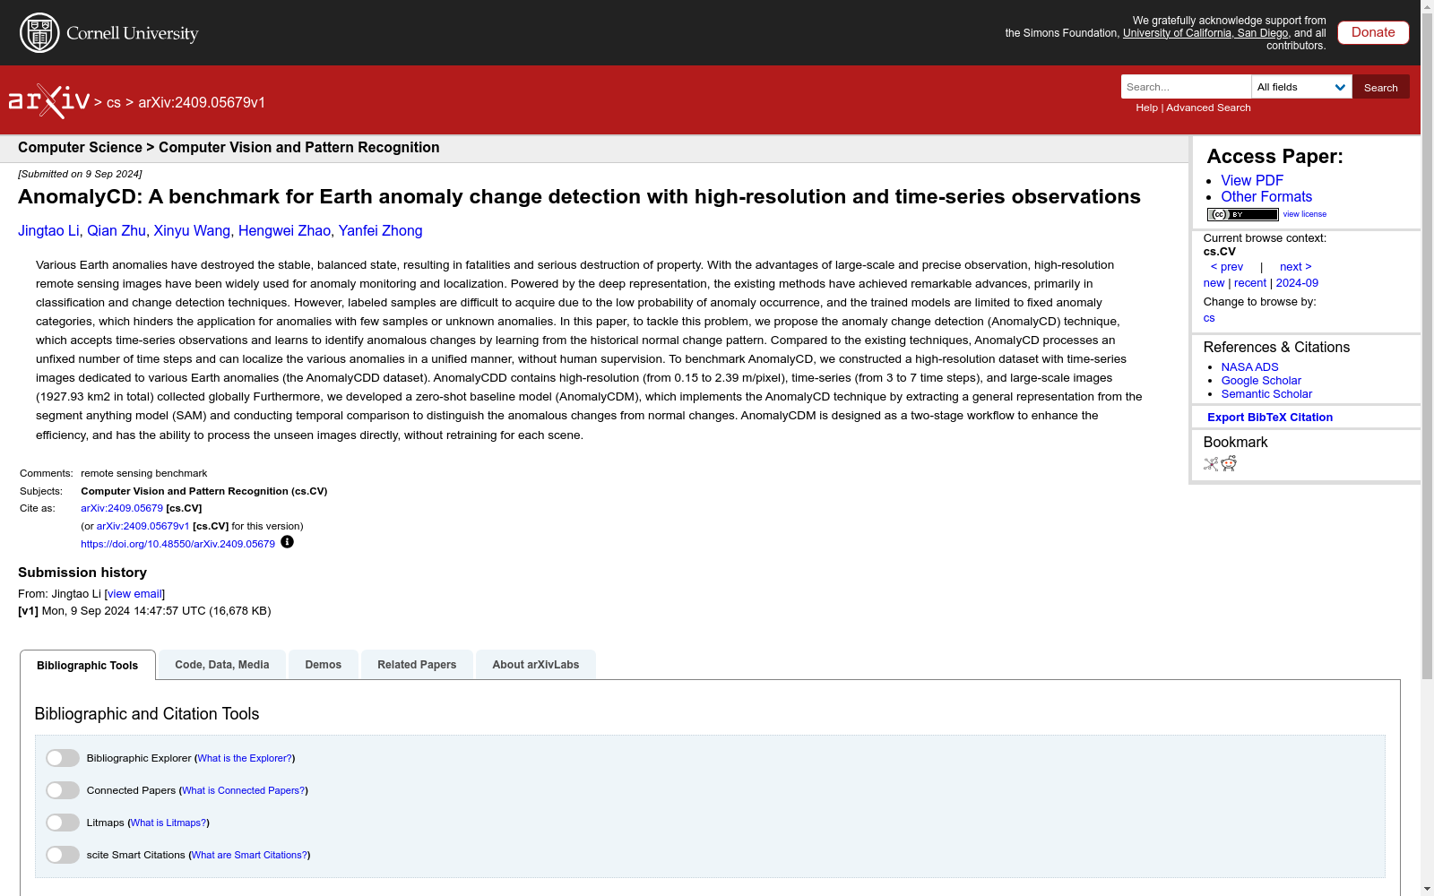Open author Jingtao Li's page

(x=48, y=231)
